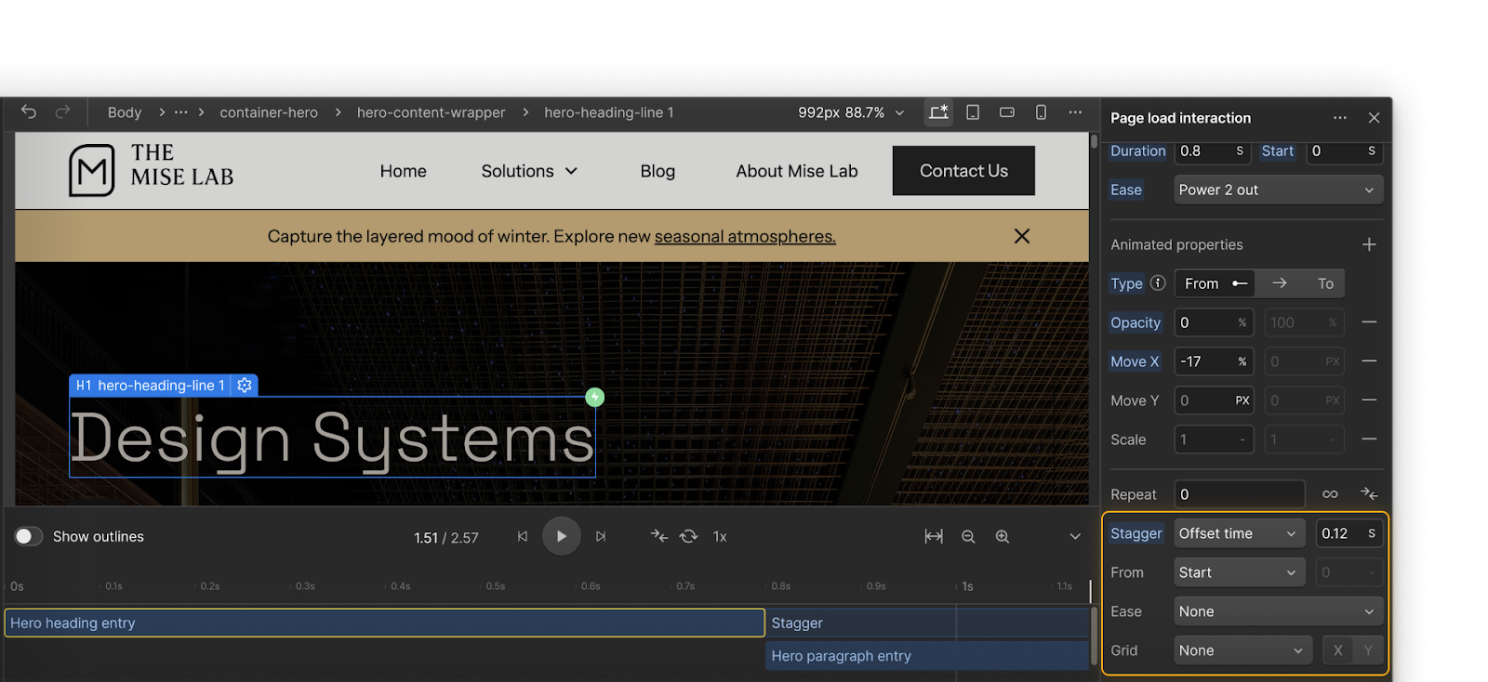Toggle Show outlines switch
Screen dimensions: 1488x682
(x=28, y=536)
